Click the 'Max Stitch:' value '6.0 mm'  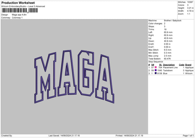coord(167,50)
